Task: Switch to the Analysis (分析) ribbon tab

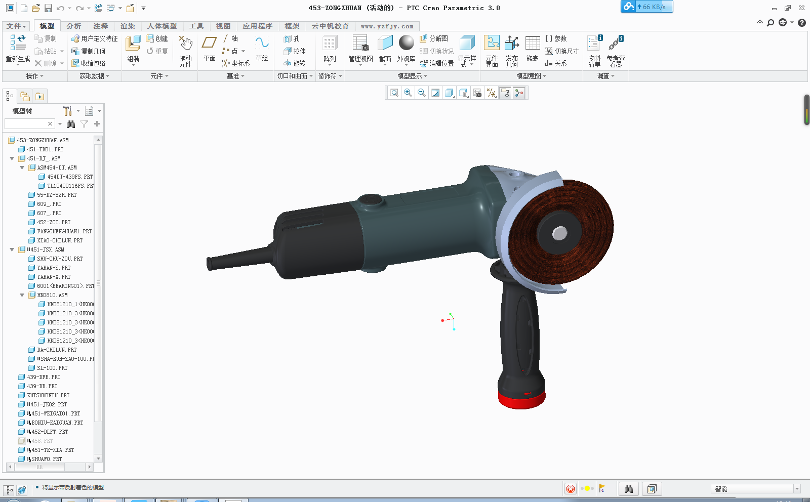Action: pyautogui.click(x=73, y=26)
